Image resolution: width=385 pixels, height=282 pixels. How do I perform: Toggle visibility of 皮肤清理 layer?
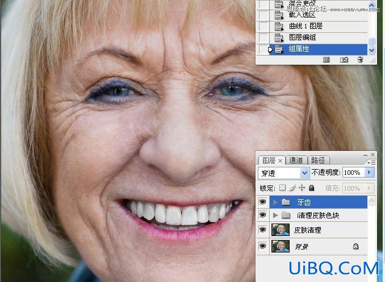coord(263,230)
